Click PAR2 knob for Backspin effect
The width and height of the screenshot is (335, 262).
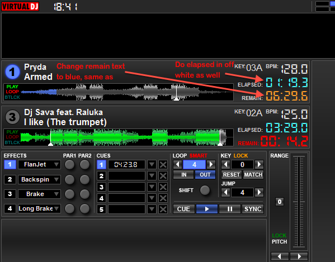click(x=84, y=179)
